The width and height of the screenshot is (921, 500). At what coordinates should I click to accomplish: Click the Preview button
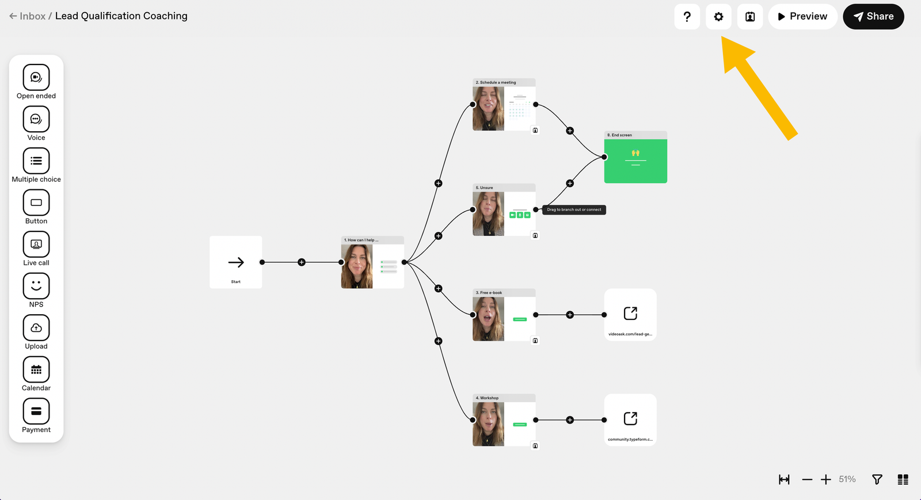(802, 17)
